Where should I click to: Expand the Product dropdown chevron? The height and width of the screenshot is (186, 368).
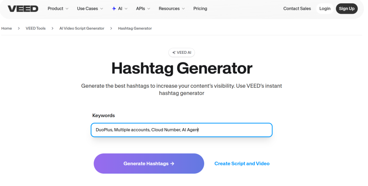pos(67,9)
